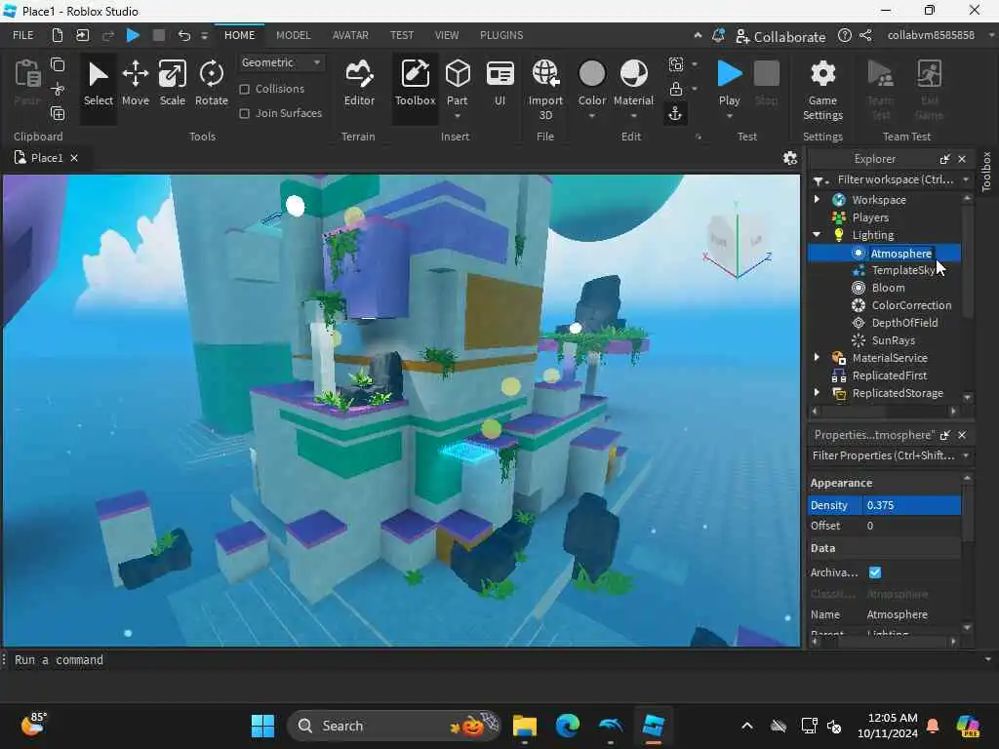The width and height of the screenshot is (999, 749).
Task: Select the Select tool
Action: pyautogui.click(x=99, y=84)
